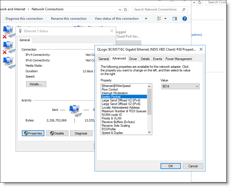Select Receive Side Scaling property
231x187 pixels.
point(124,126)
